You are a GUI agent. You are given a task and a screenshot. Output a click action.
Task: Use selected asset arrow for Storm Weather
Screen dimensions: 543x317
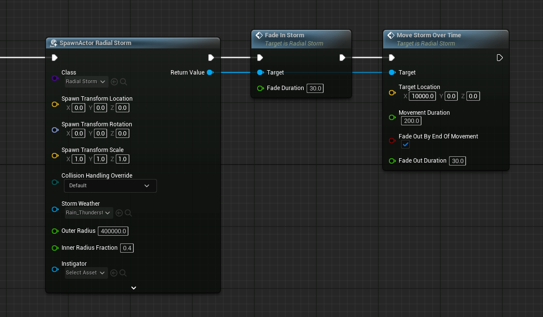[x=119, y=213]
